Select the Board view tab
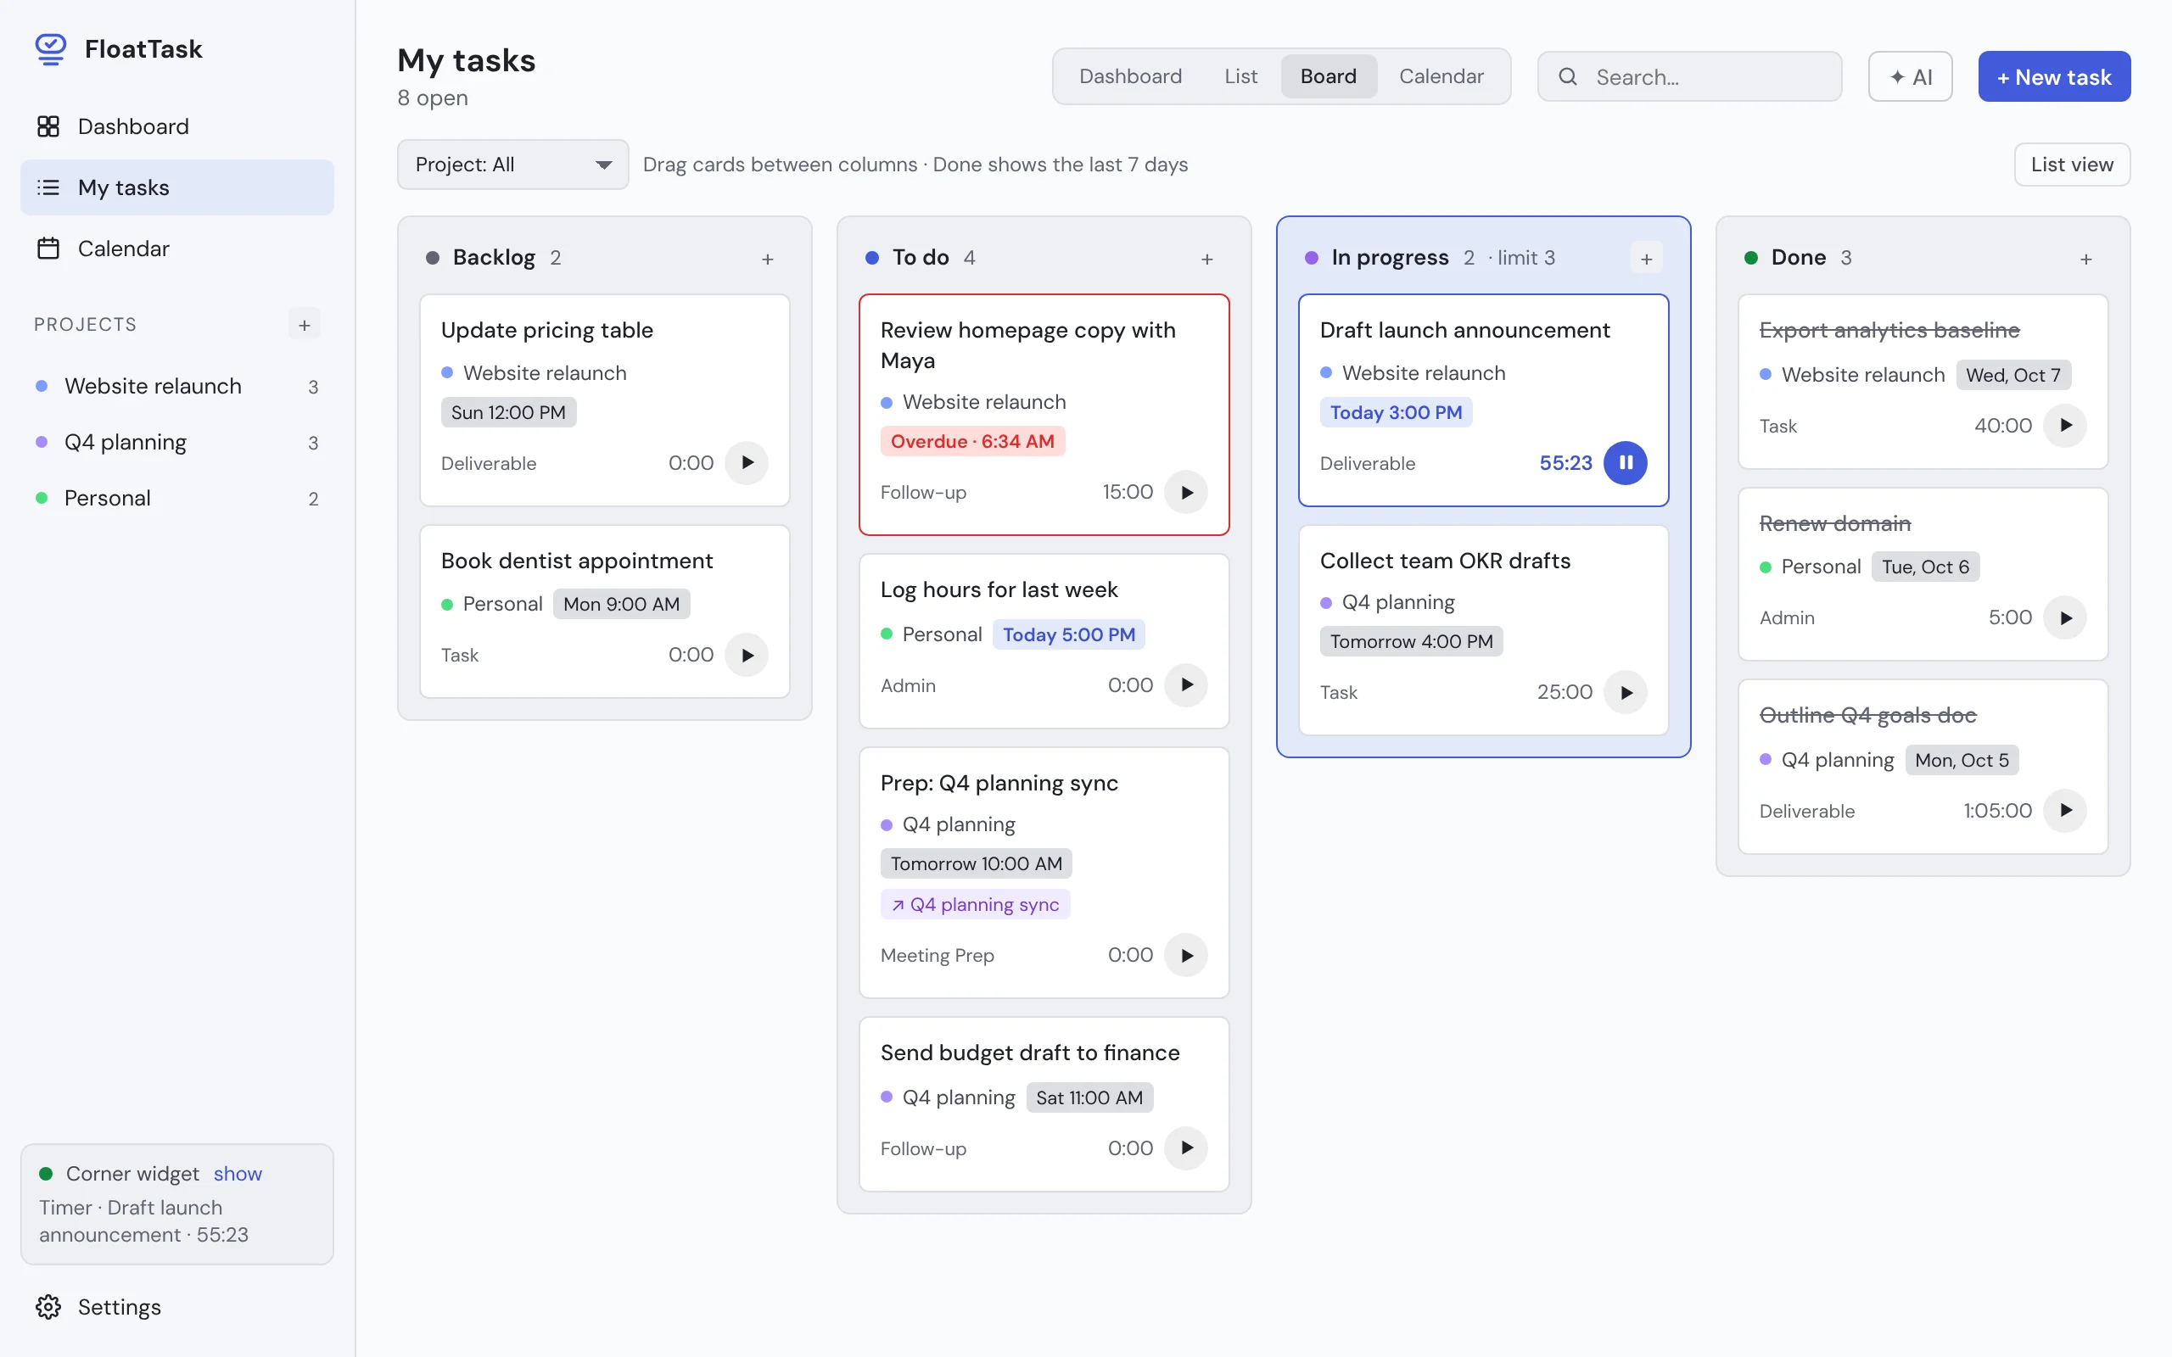Screen dimensions: 2172x1357 point(1329,76)
